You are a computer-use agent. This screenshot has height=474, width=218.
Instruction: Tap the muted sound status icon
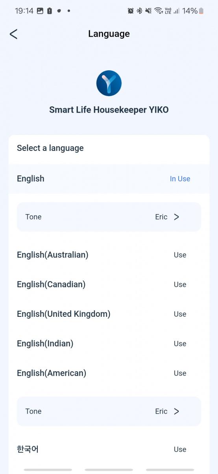[x=148, y=11]
